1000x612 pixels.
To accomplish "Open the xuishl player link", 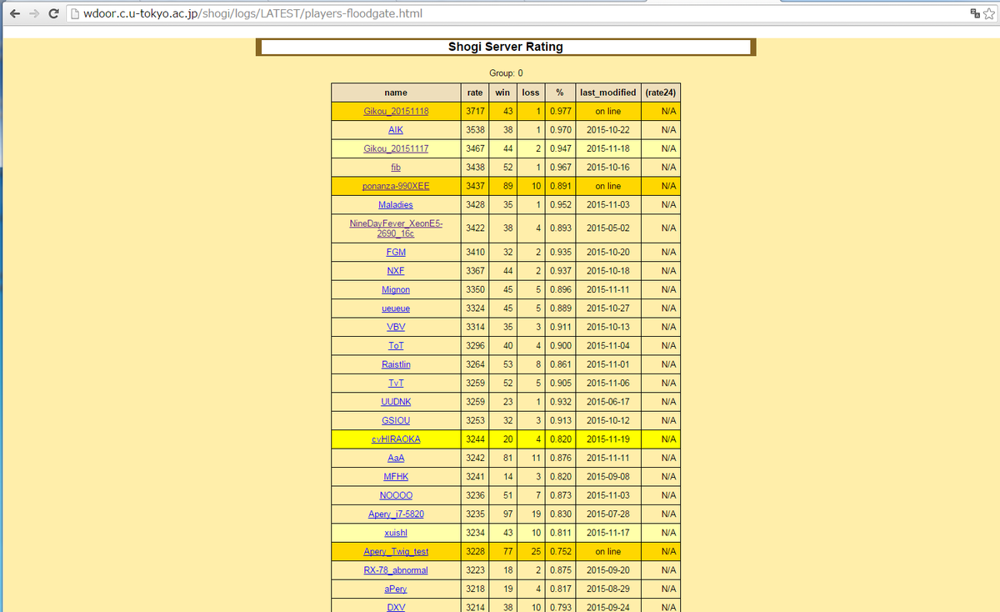I will pyautogui.click(x=395, y=532).
